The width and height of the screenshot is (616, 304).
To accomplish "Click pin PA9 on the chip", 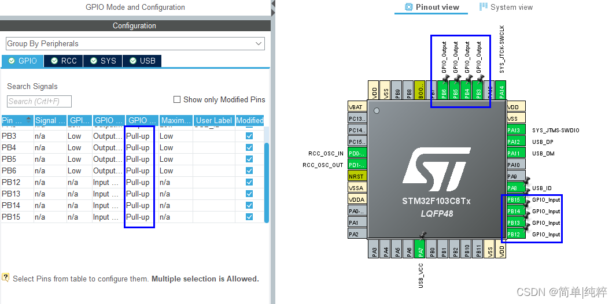I will pyautogui.click(x=515, y=176).
